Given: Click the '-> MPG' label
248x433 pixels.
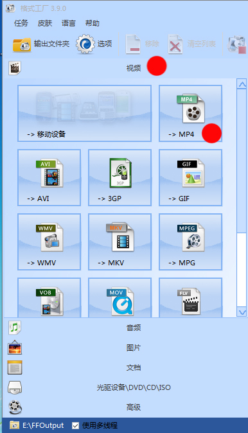Looking at the screenshot, I should pyautogui.click(x=182, y=263).
